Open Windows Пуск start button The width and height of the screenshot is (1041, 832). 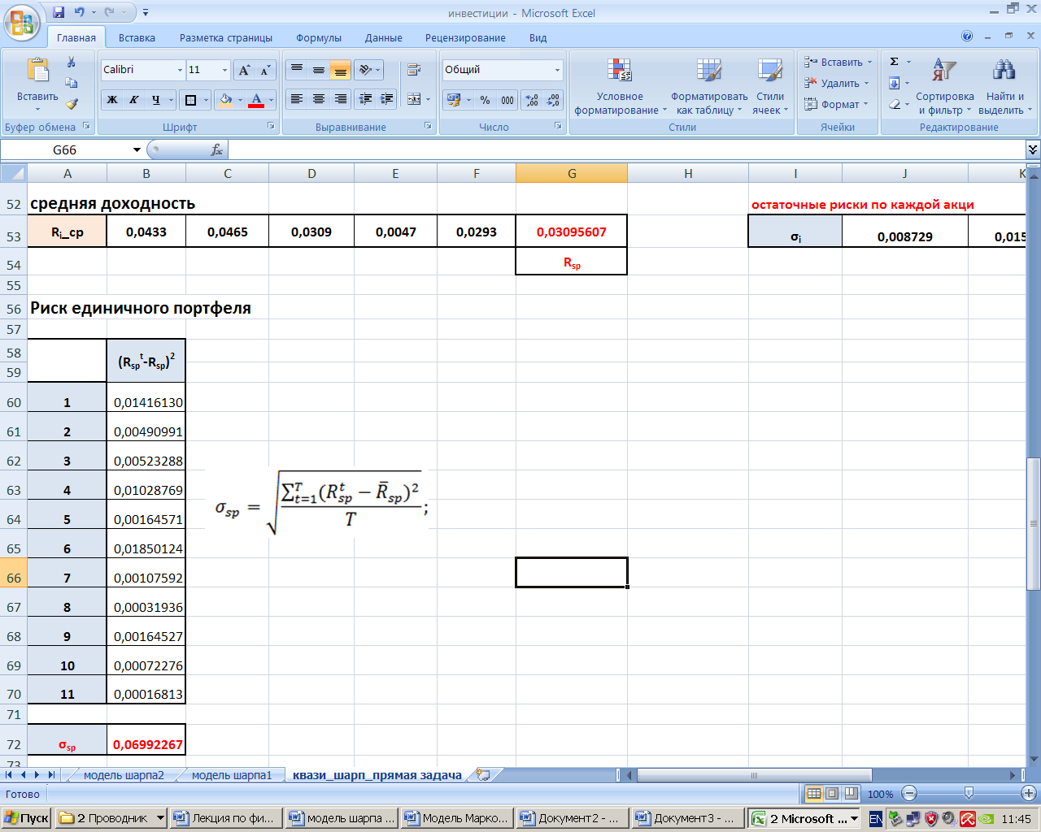[26, 818]
